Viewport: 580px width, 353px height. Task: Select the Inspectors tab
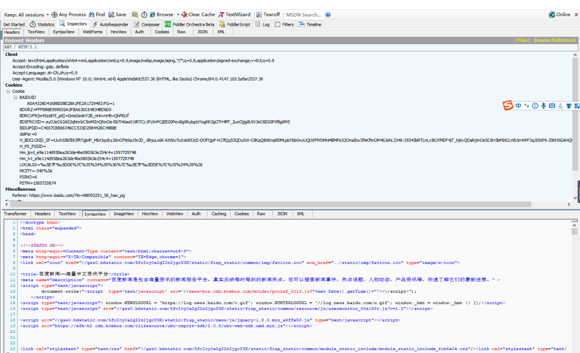(x=73, y=24)
